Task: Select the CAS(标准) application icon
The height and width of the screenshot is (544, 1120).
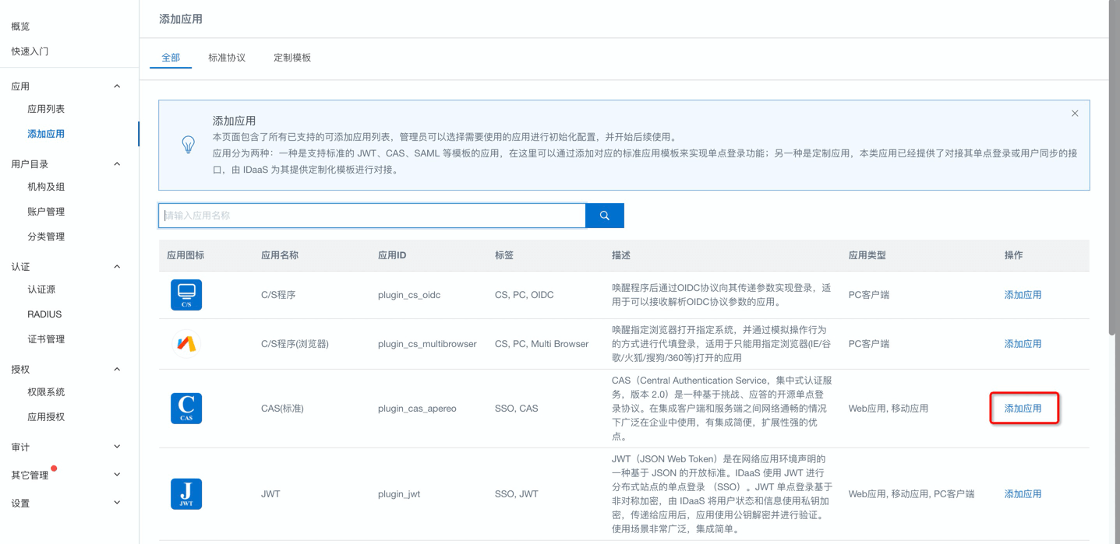Action: click(187, 408)
